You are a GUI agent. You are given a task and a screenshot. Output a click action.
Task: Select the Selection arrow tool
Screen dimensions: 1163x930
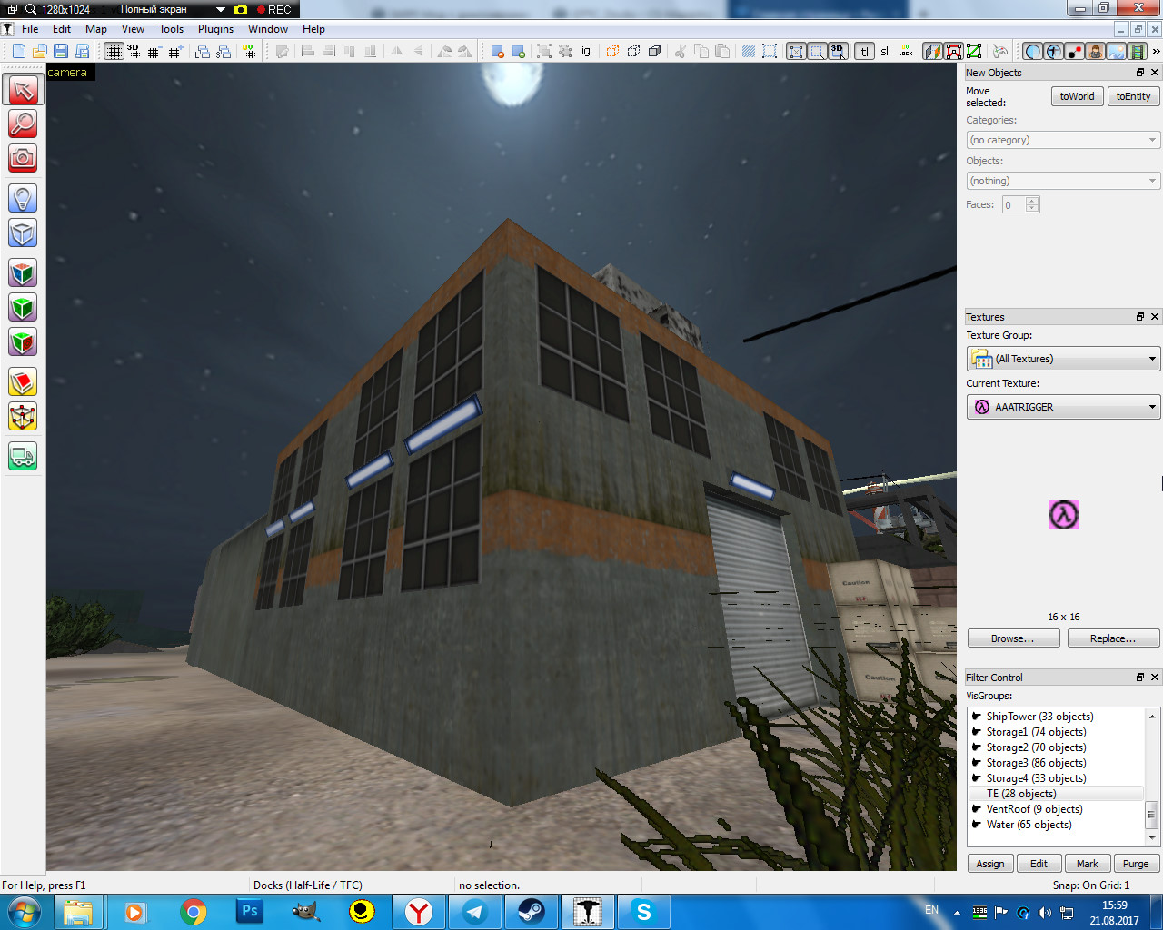click(23, 89)
